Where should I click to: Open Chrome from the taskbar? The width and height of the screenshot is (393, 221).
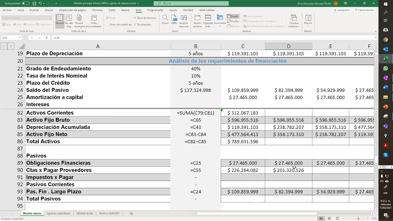386,40
